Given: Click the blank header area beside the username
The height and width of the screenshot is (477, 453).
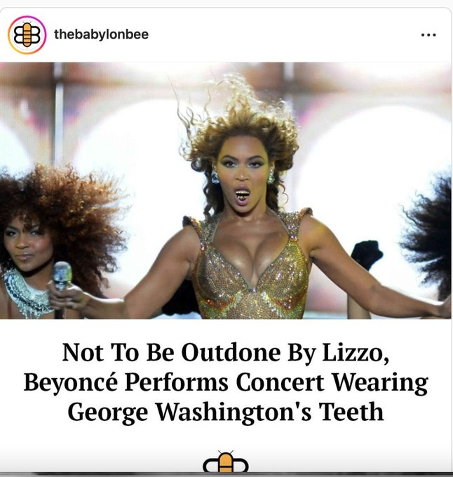Looking at the screenshot, I should [283, 35].
